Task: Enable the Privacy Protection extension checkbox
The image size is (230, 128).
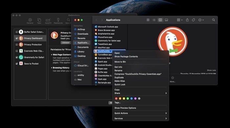Action: [16, 45]
